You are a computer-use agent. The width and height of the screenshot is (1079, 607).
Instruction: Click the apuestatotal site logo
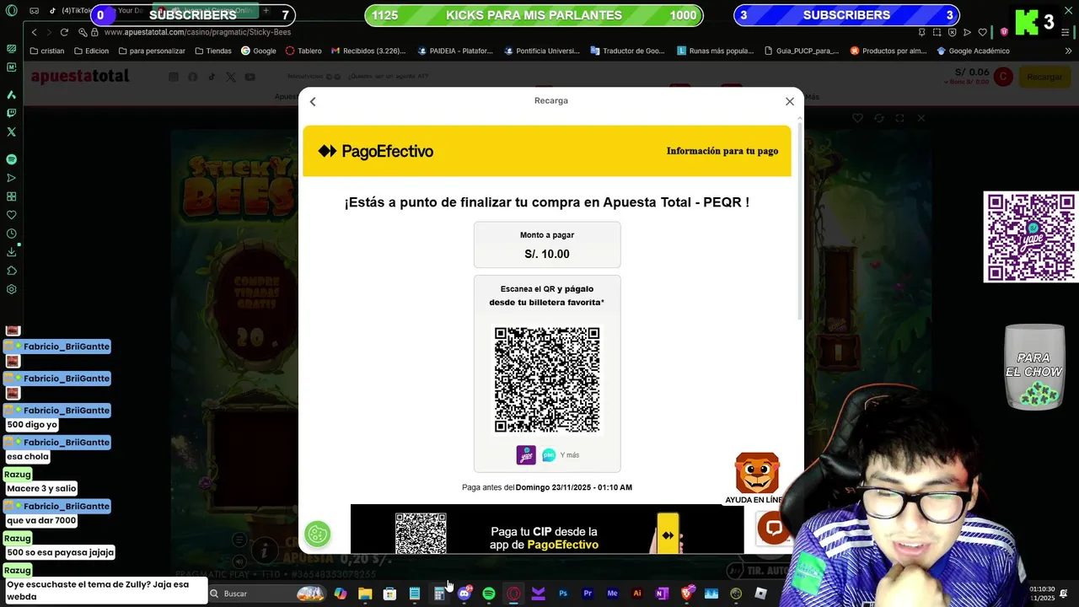point(80,76)
